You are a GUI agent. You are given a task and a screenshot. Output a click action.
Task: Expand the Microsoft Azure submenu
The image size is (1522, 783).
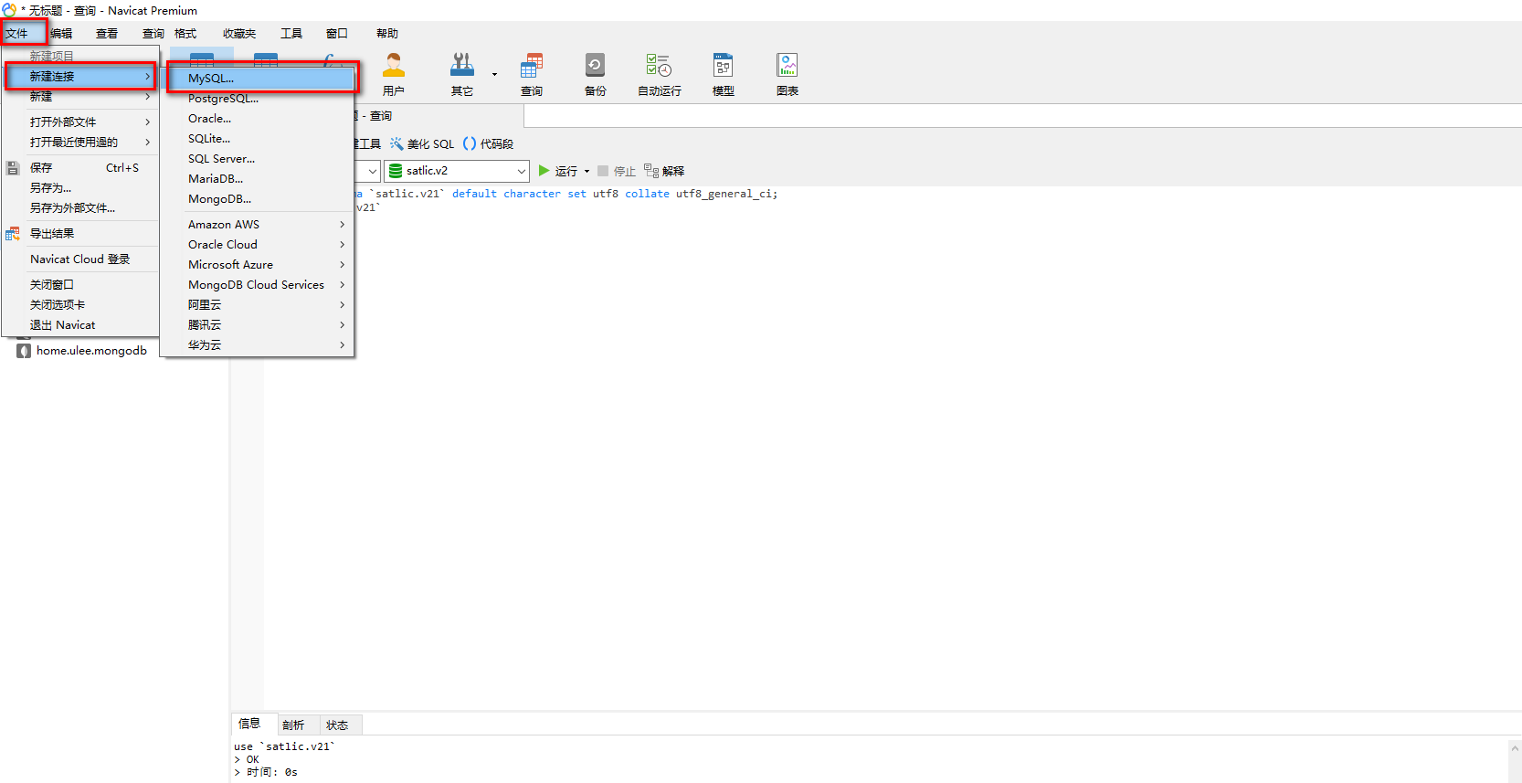point(343,265)
